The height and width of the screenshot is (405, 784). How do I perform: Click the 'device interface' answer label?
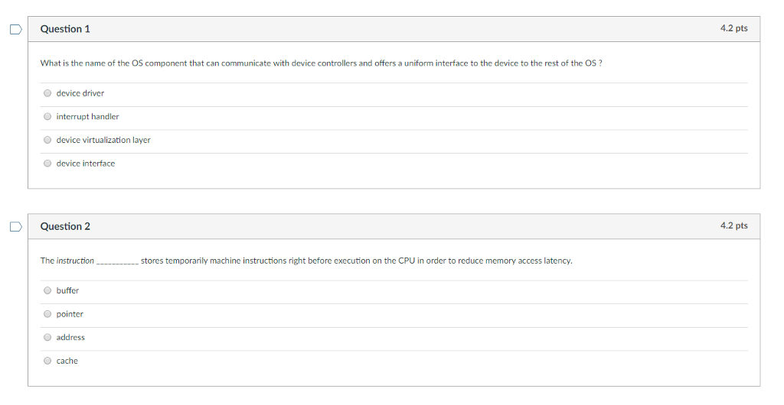86,164
